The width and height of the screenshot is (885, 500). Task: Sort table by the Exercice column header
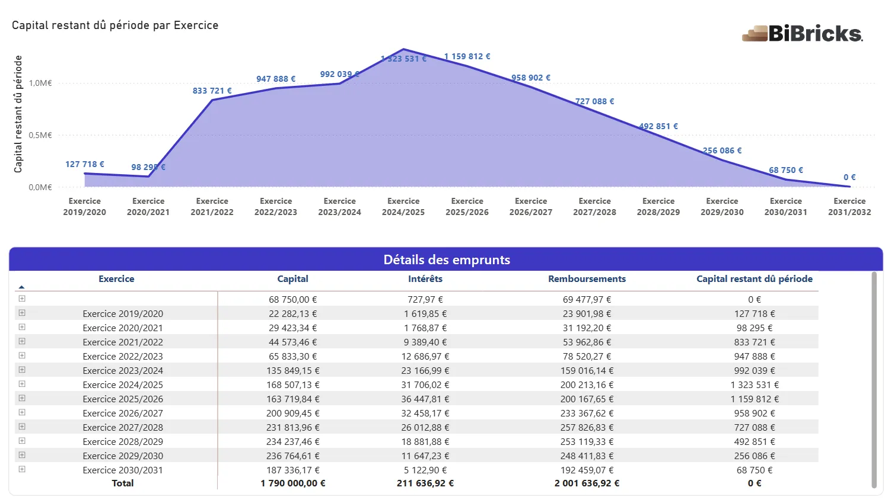click(116, 279)
